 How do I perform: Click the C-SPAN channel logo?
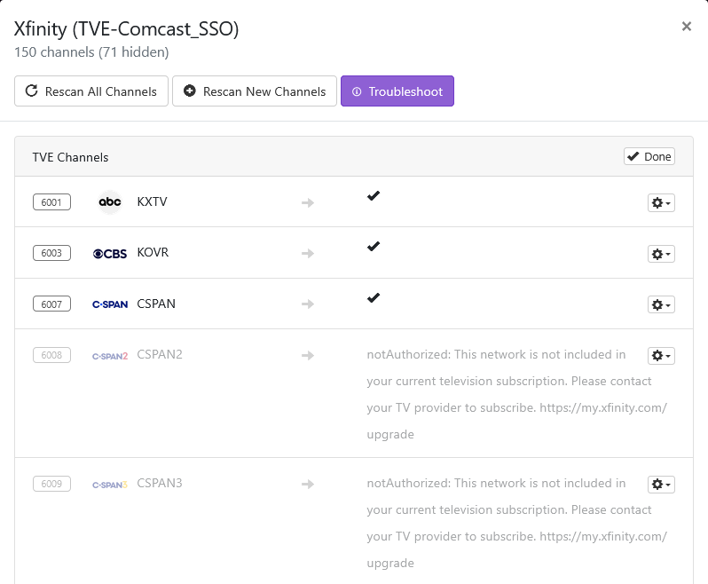110,304
